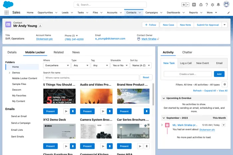Open the Accounts navigation item

pyautogui.click(x=112, y=13)
